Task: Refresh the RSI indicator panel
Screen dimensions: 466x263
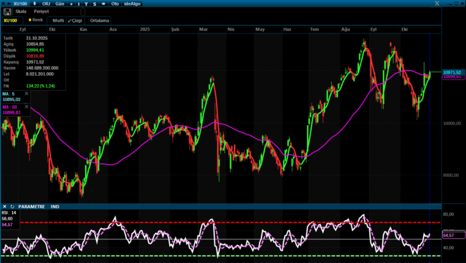Action: (12, 207)
